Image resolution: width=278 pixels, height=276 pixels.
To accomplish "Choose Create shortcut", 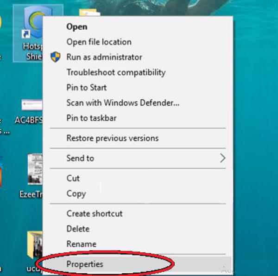I will [95, 213].
